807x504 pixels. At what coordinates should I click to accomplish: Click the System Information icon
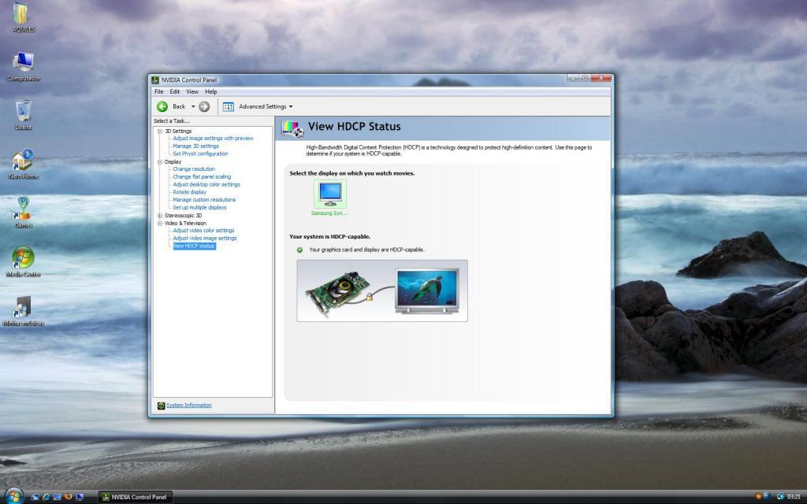161,406
